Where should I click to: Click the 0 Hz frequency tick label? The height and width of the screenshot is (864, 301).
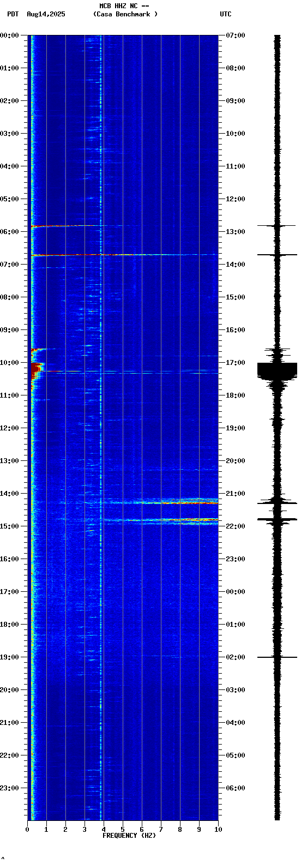27,830
